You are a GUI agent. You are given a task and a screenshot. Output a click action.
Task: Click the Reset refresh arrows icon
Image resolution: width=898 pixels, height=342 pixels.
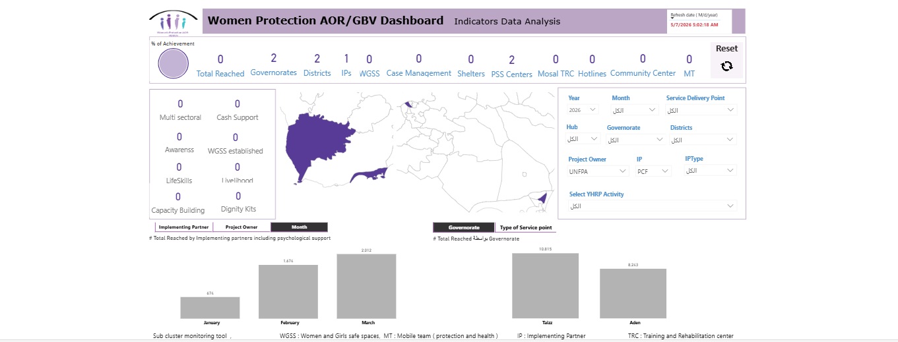tap(726, 66)
